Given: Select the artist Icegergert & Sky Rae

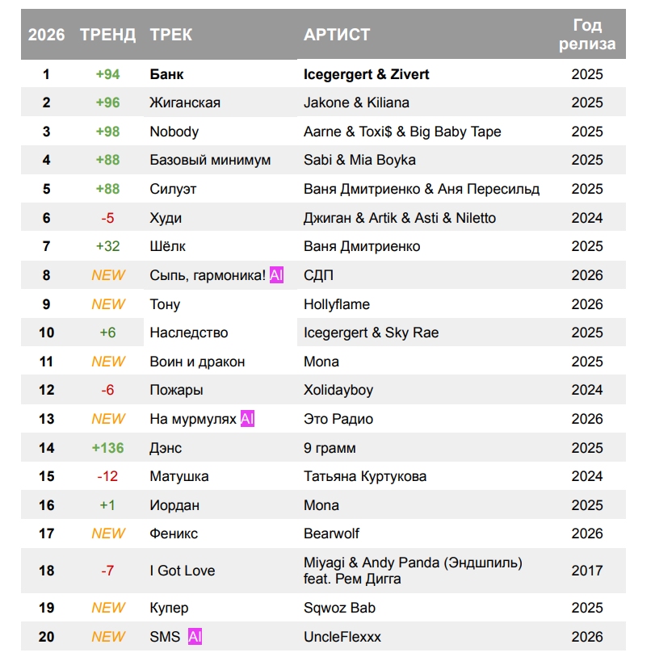Looking at the screenshot, I should coord(372,333).
